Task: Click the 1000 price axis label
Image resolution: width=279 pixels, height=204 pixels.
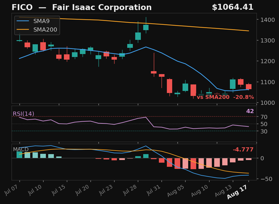Action: 267,103
